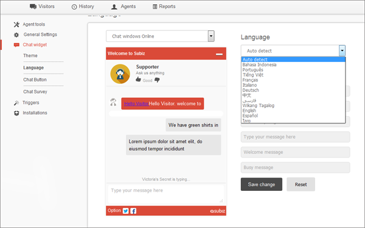365x228 pixels.
Task: Open the Reports tab
Action: coord(164,7)
